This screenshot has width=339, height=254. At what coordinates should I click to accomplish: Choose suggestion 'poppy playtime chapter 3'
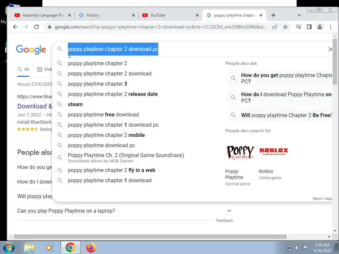point(97,84)
